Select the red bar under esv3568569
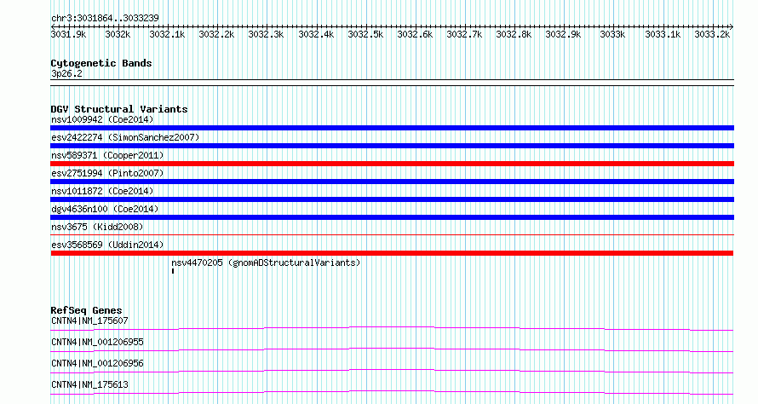The width and height of the screenshot is (758, 404). click(x=392, y=253)
